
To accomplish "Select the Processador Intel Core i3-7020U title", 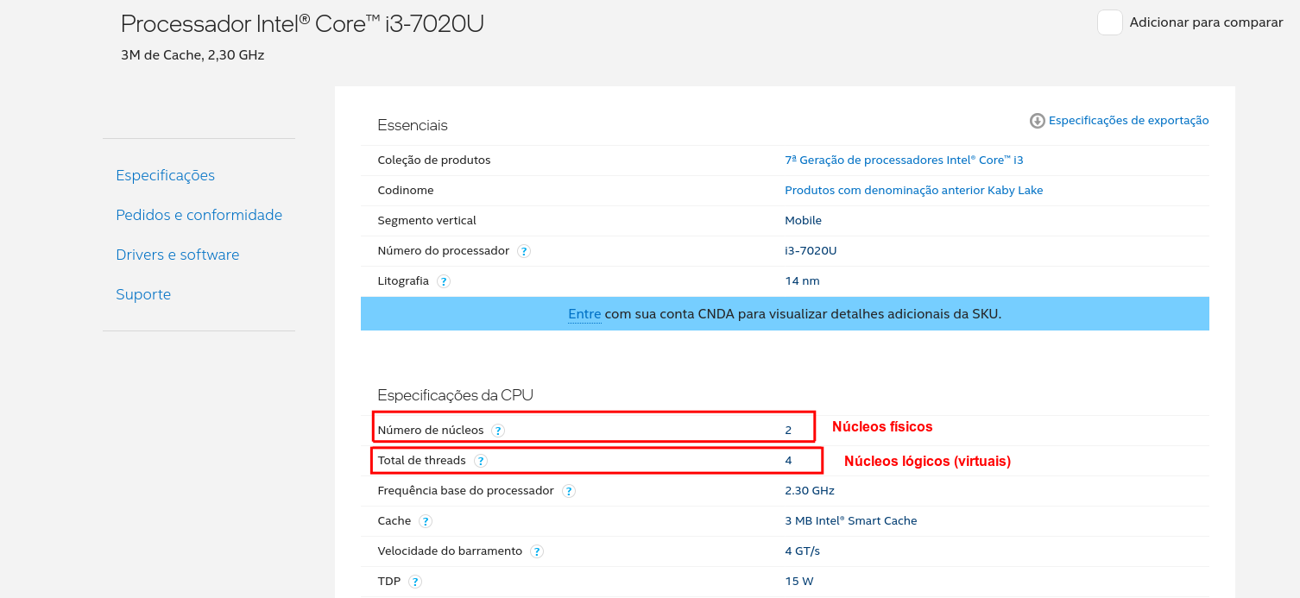I will click(302, 24).
